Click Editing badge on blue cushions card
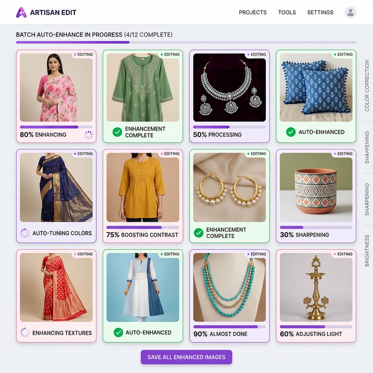Image resolution: width=373 pixels, height=373 pixels. tap(343, 54)
